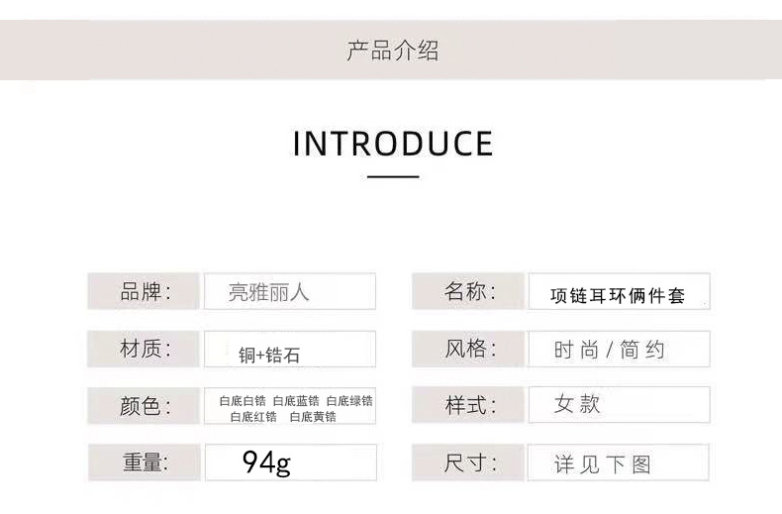Select the 品牌 label cell
Image resolution: width=782 pixels, height=514 pixels.
coord(145,292)
